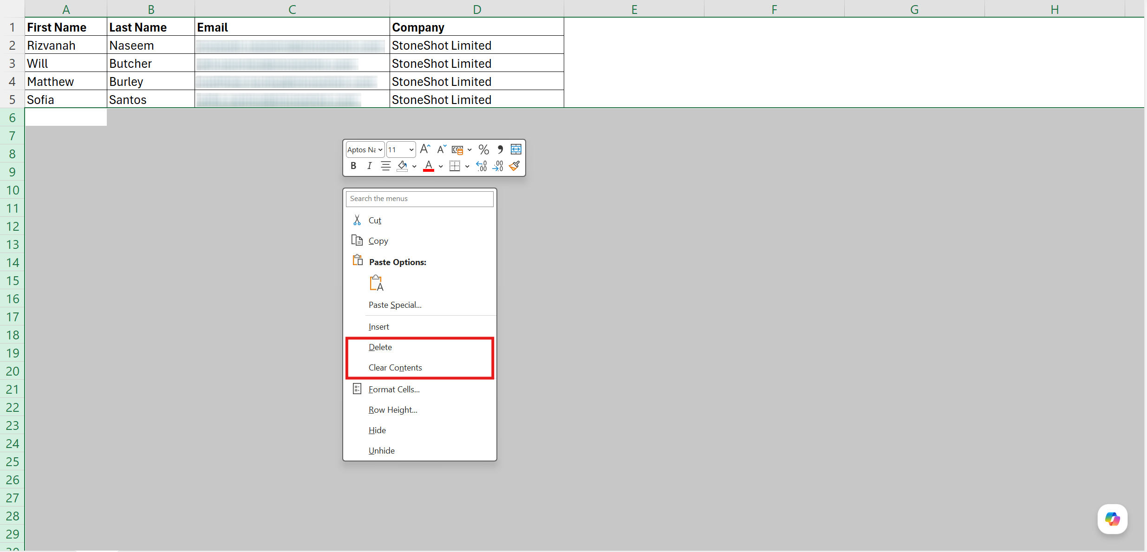Viewport: 1147px width, 552px height.
Task: Click the Increase Font Size icon
Action: 425,149
